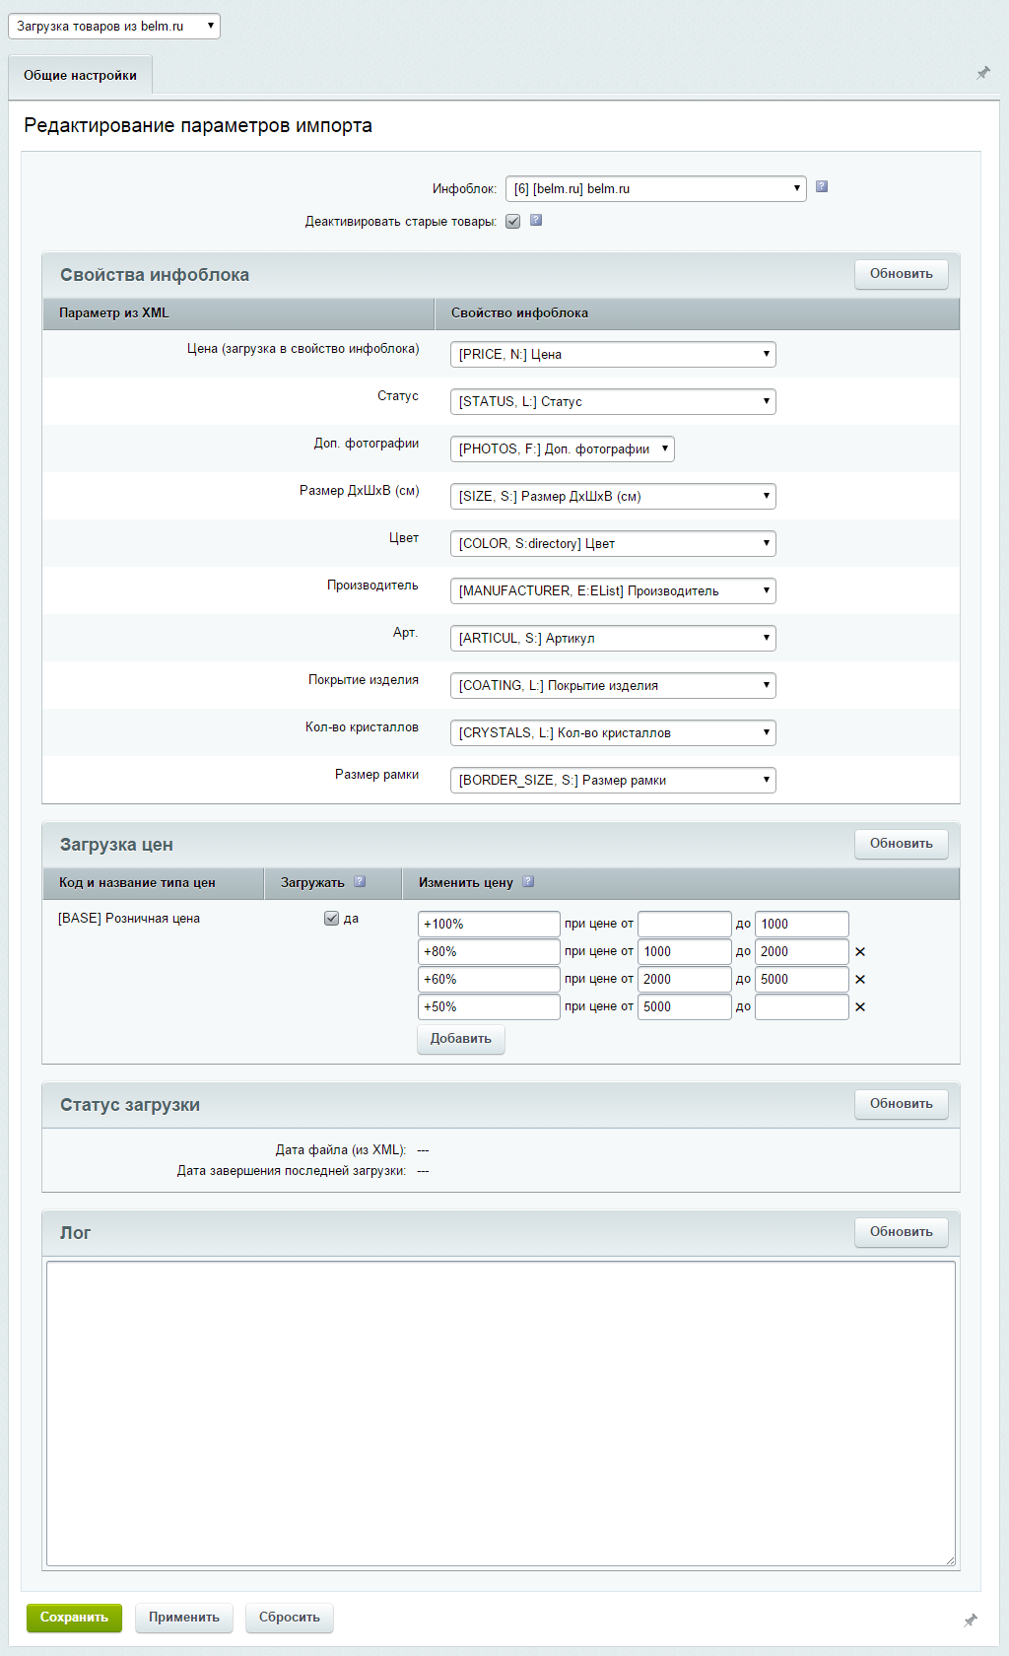Uncheck the Загружать 'да' checkbox
This screenshot has height=1656, width=1009.
331,919
